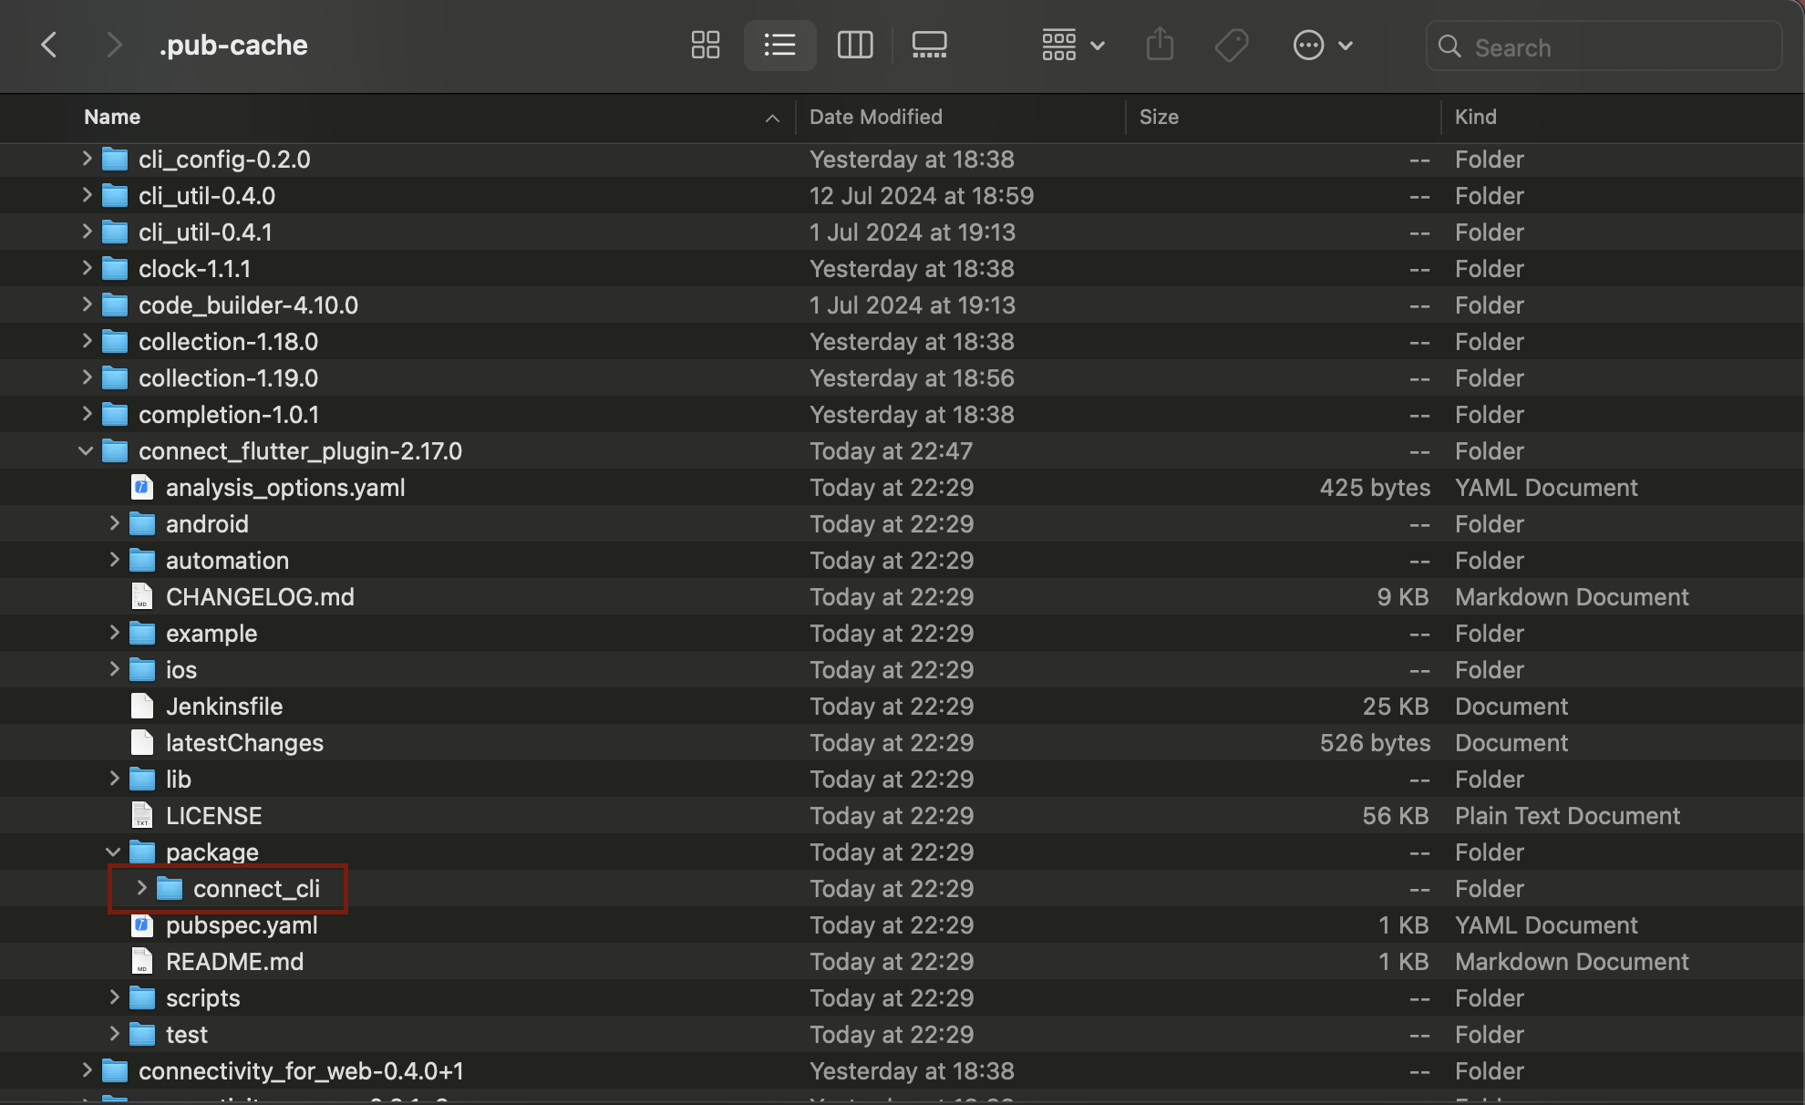Select the row named connect_flutter_plugin-2.17.0
The height and width of the screenshot is (1105, 1805).
[902, 450]
